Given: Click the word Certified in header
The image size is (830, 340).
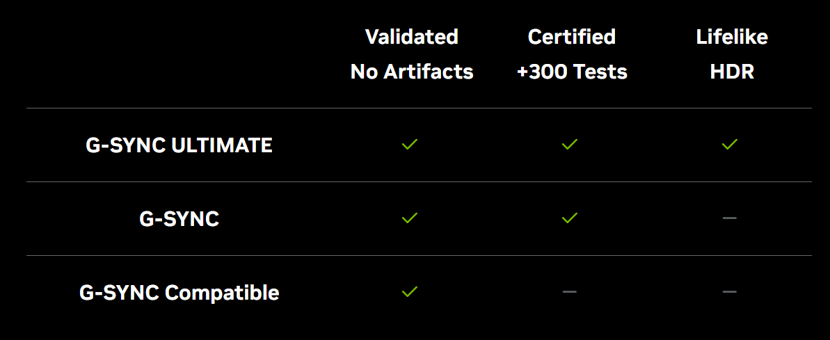Looking at the screenshot, I should tap(572, 37).
